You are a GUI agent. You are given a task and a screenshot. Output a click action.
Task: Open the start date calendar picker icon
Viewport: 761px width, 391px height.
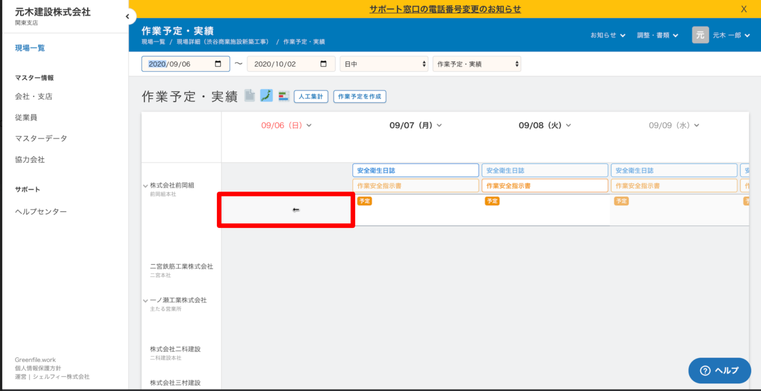click(218, 64)
